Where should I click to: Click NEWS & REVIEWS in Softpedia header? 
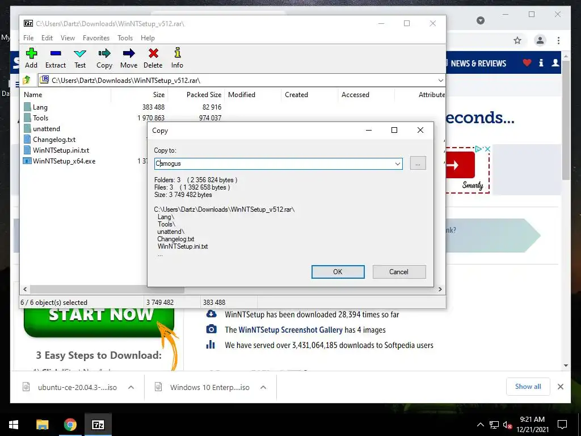tap(478, 64)
